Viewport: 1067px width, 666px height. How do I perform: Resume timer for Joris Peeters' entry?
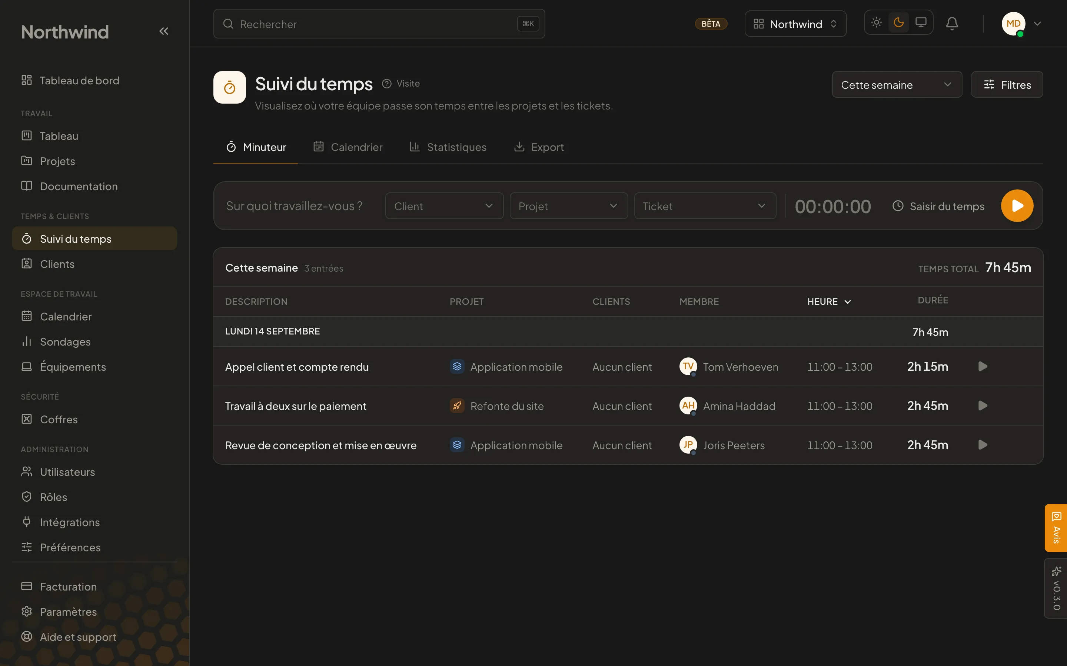[983, 445]
